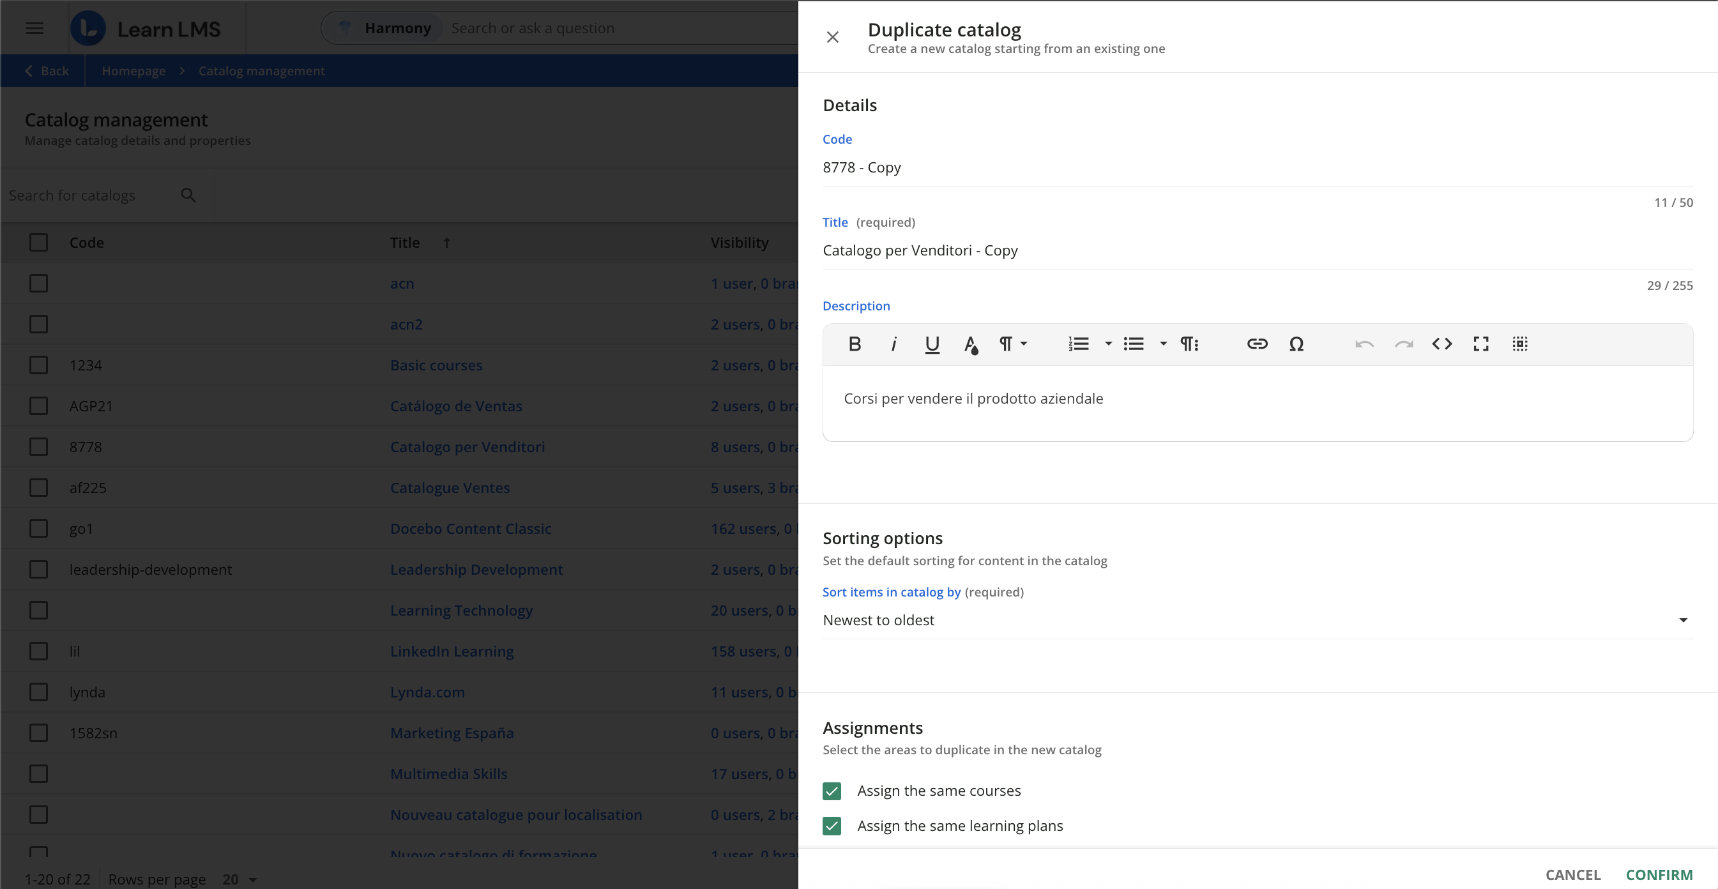Insert an ordered list
1718x889 pixels.
[1079, 344]
